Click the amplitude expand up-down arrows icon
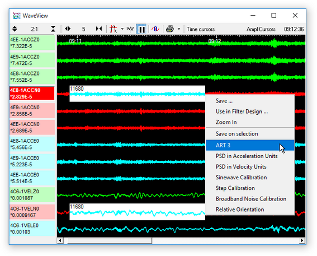 (15, 29)
